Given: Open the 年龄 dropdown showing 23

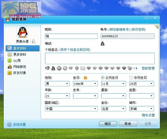Looking at the screenshot, I should pyautogui.click(x=57, y=96).
